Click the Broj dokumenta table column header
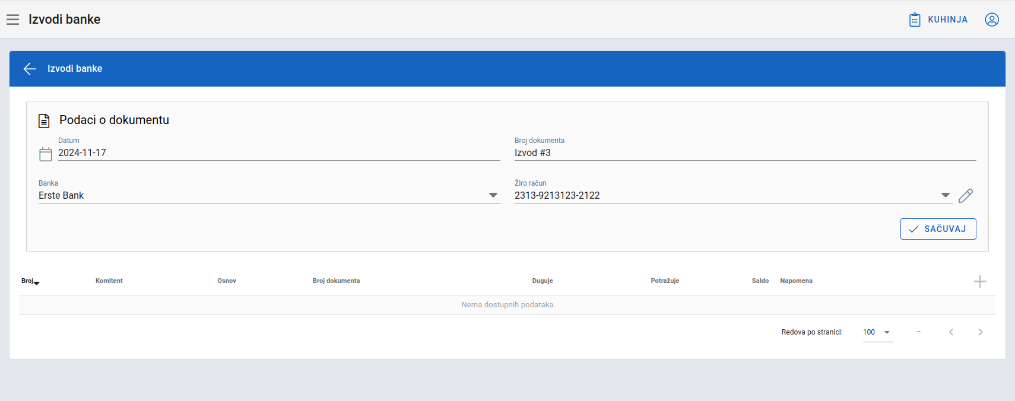The height and width of the screenshot is (401, 1015). click(x=336, y=281)
